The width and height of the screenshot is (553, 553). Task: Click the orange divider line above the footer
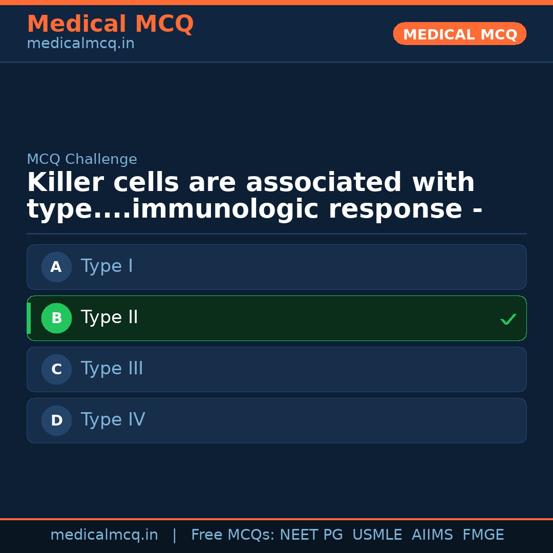click(276, 518)
